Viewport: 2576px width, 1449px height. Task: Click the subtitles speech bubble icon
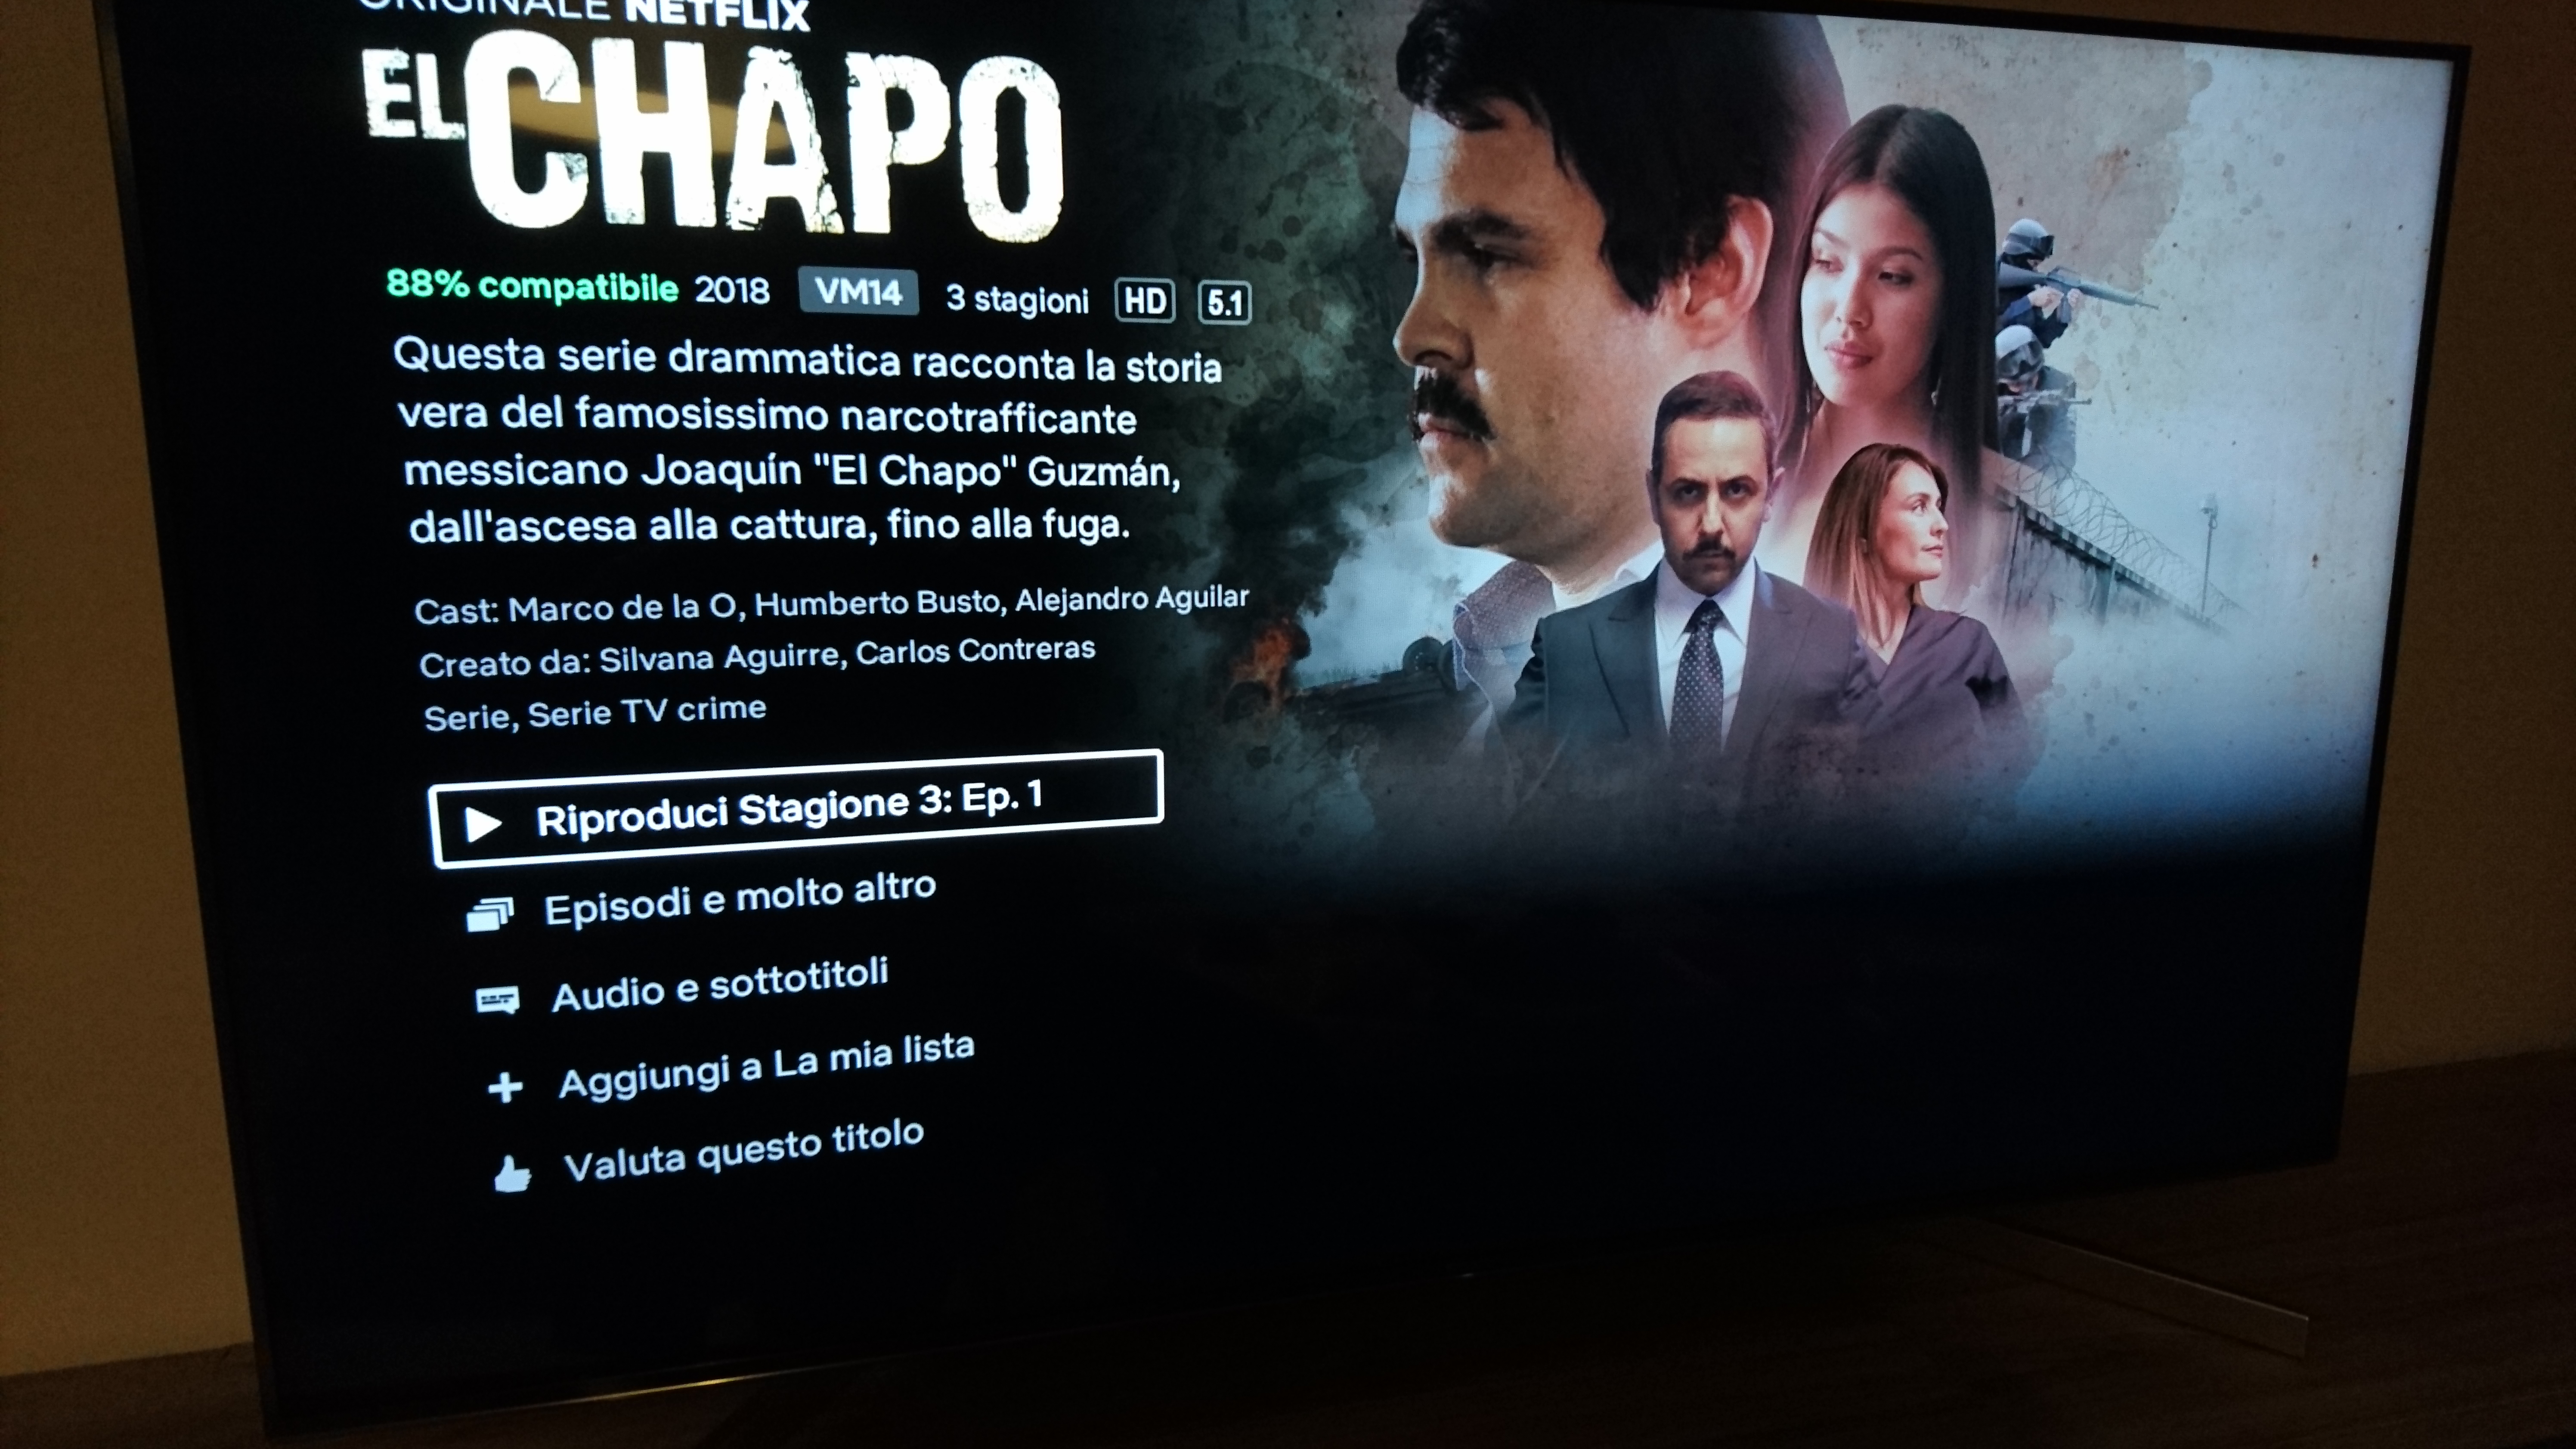[497, 1000]
